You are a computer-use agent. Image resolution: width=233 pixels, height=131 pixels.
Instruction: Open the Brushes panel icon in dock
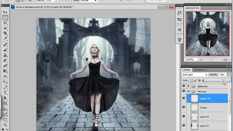[x=179, y=39]
